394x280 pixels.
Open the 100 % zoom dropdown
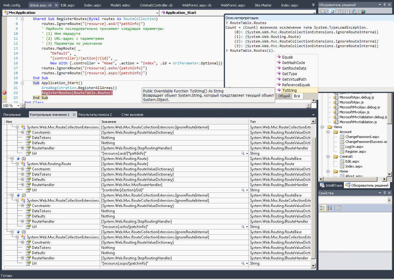click(18, 106)
